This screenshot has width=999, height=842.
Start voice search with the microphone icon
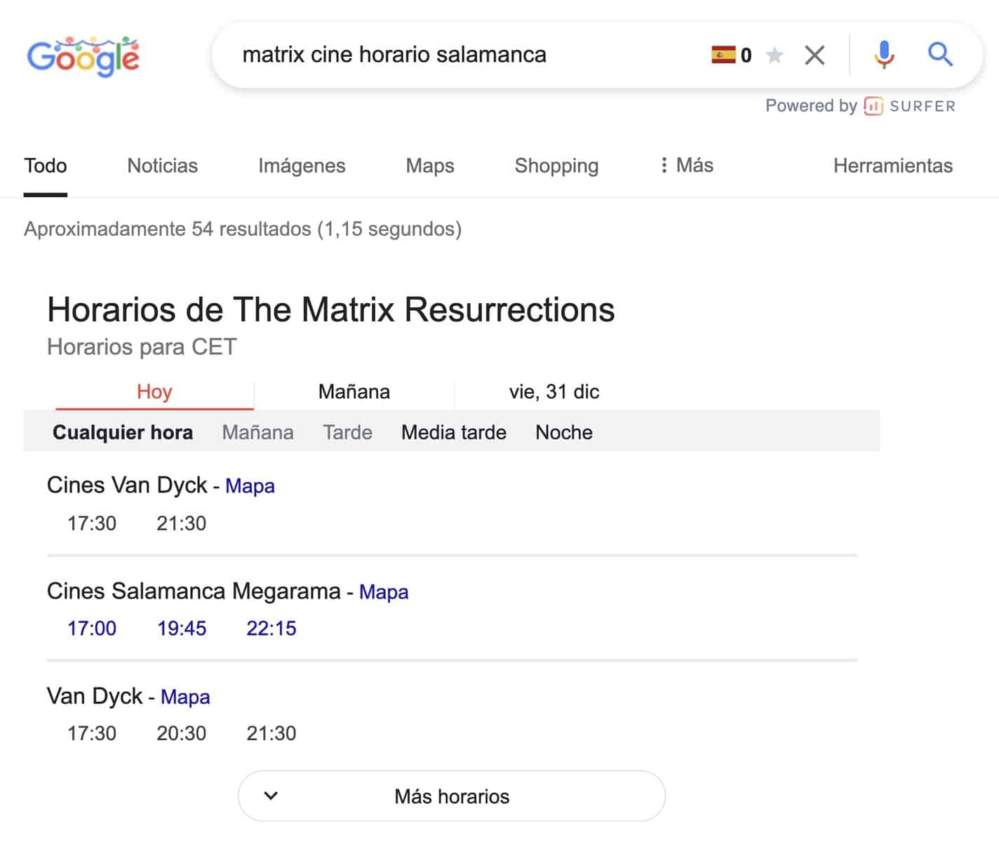pos(884,55)
